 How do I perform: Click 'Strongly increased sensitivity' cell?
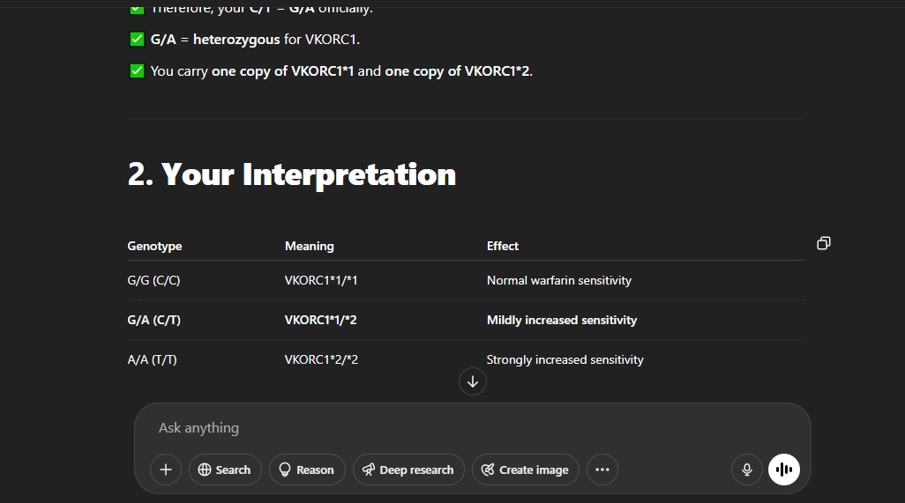(565, 359)
